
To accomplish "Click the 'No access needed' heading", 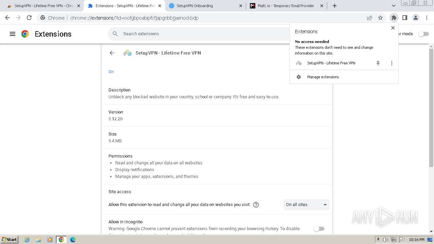I will coord(312,42).
